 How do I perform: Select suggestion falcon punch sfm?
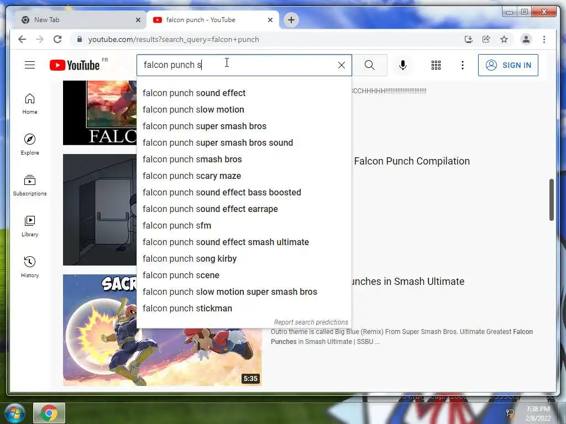click(244, 226)
